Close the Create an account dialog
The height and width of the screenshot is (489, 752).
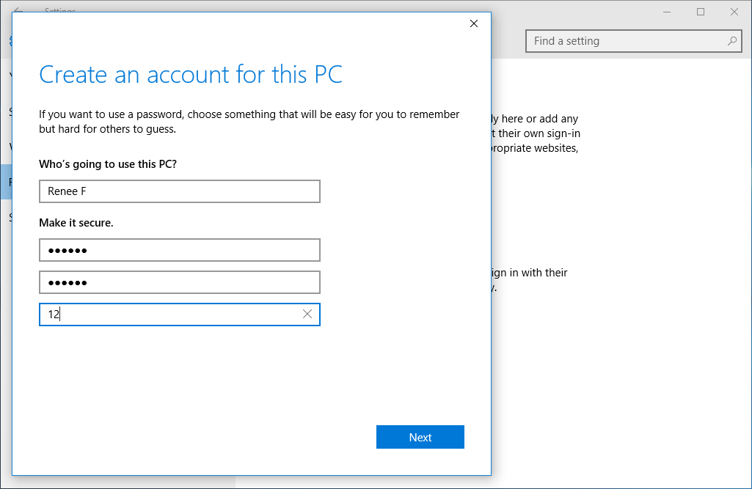pos(473,23)
